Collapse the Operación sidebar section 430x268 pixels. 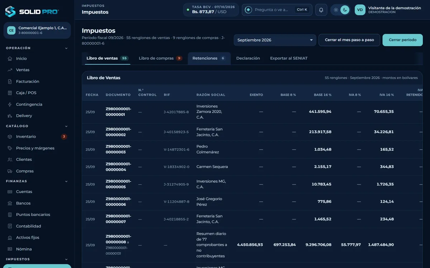coord(66,48)
